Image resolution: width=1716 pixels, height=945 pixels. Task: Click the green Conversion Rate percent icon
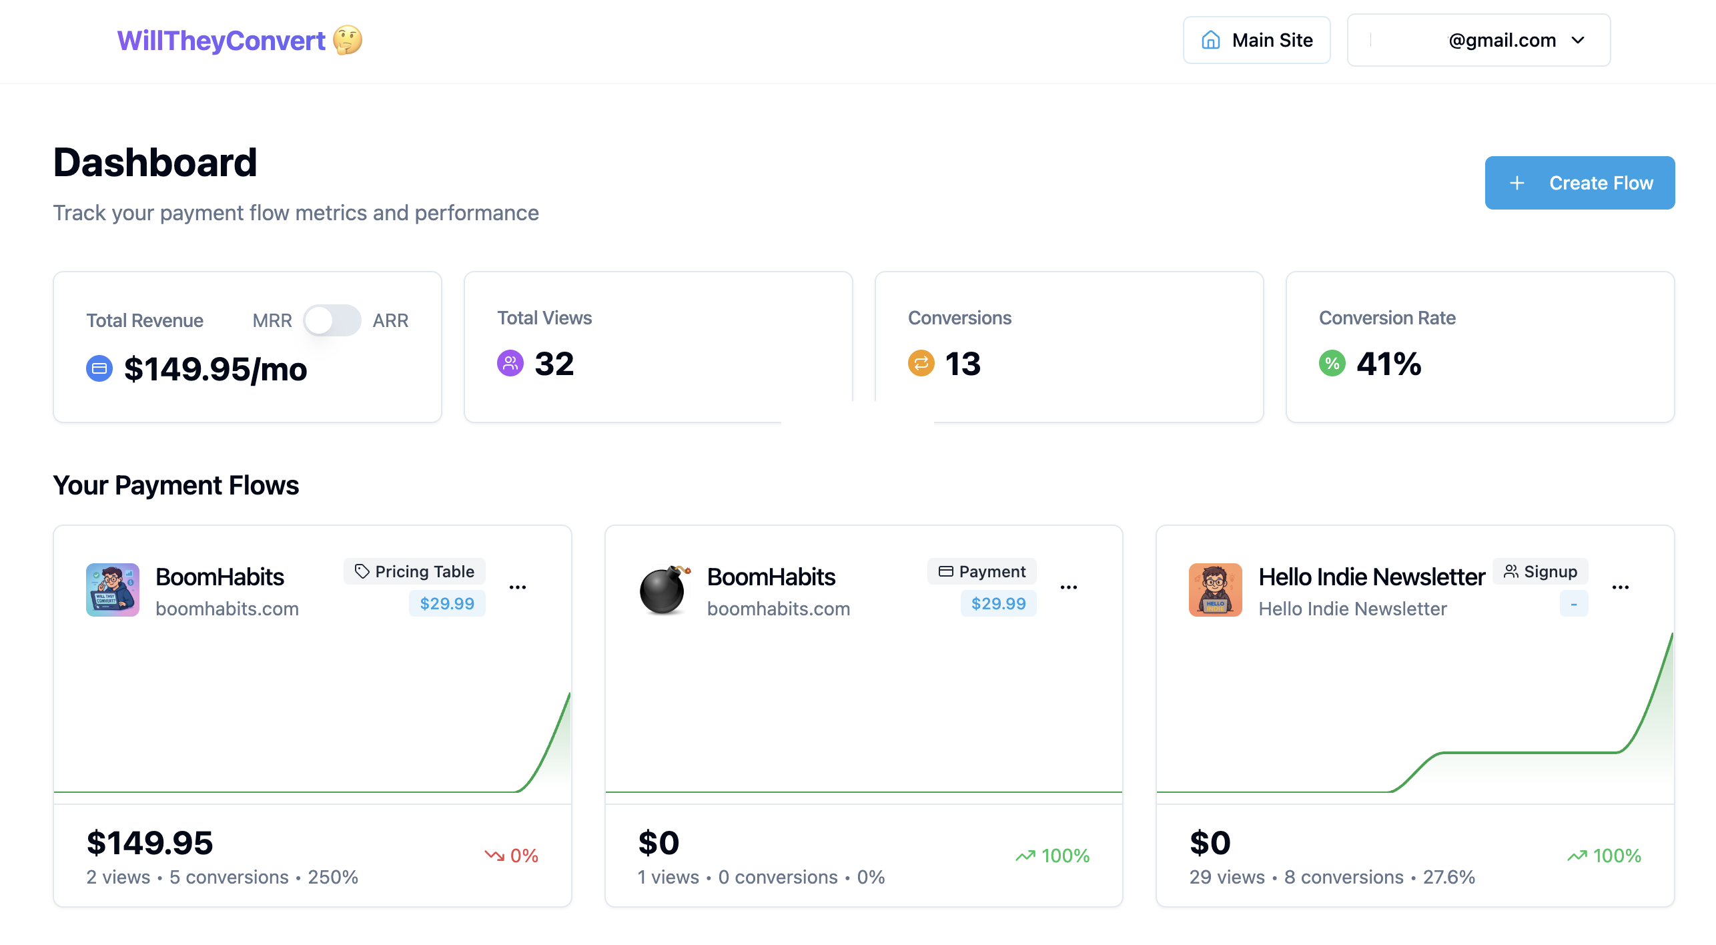click(x=1332, y=363)
